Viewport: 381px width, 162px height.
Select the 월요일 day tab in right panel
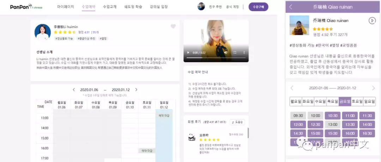tap(296, 101)
